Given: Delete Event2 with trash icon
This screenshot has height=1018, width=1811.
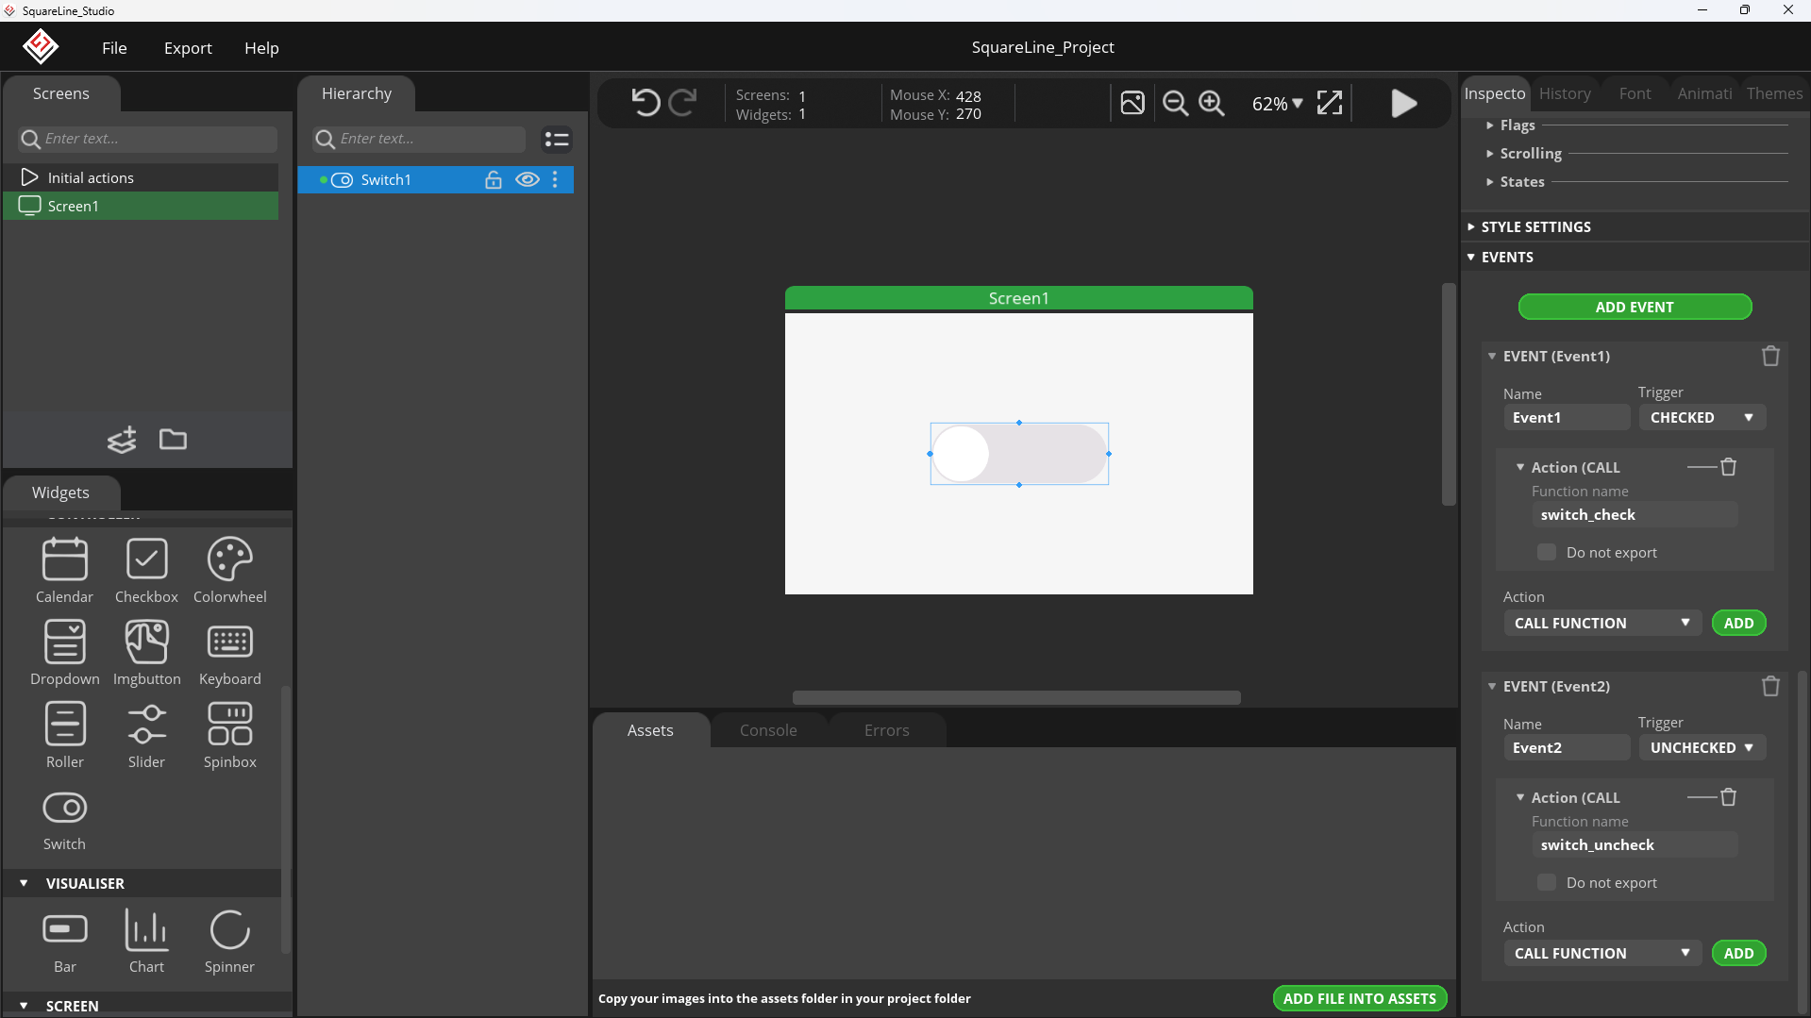Looking at the screenshot, I should (1770, 686).
